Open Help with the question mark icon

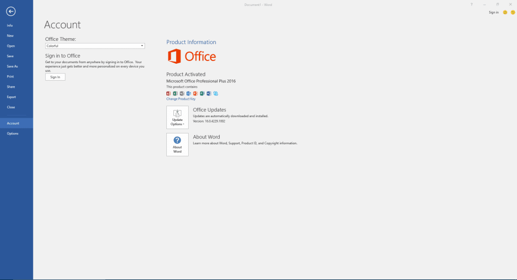click(472, 4)
